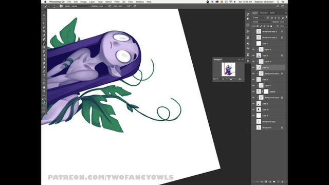Toggle visibility of Layer 14
Image resolution: width=329 pixels, height=185 pixels.
[x=253, y=62]
